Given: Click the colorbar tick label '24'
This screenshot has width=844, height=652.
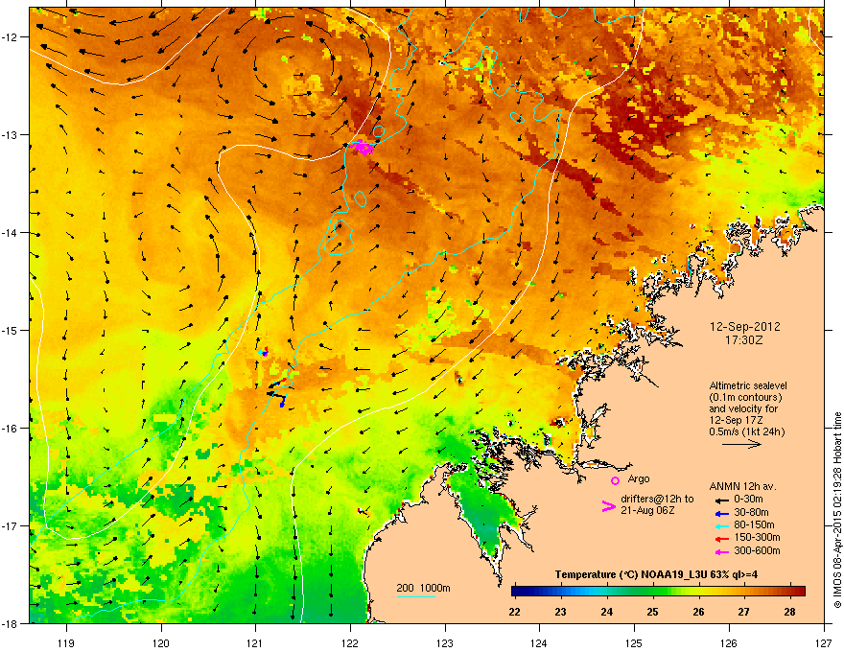Looking at the screenshot, I should (x=606, y=612).
